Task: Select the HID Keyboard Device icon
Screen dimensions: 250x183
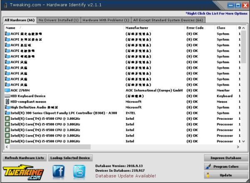Action: tap(7, 96)
